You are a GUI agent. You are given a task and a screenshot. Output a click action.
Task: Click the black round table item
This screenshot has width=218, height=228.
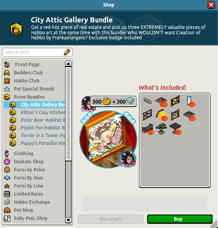tap(176, 129)
